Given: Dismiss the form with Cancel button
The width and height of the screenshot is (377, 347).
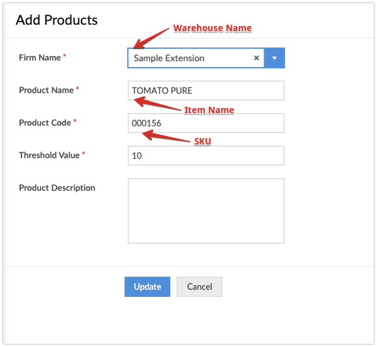Looking at the screenshot, I should click(x=200, y=286).
